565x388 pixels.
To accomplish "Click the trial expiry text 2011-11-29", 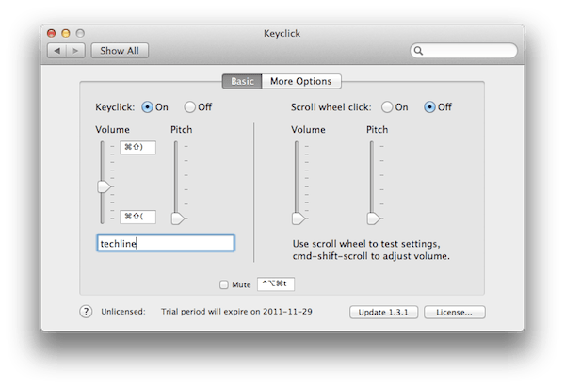I will click(287, 312).
